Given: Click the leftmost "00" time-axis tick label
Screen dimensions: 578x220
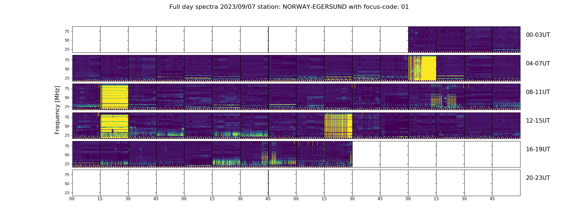Looking at the screenshot, I should coord(72,199).
